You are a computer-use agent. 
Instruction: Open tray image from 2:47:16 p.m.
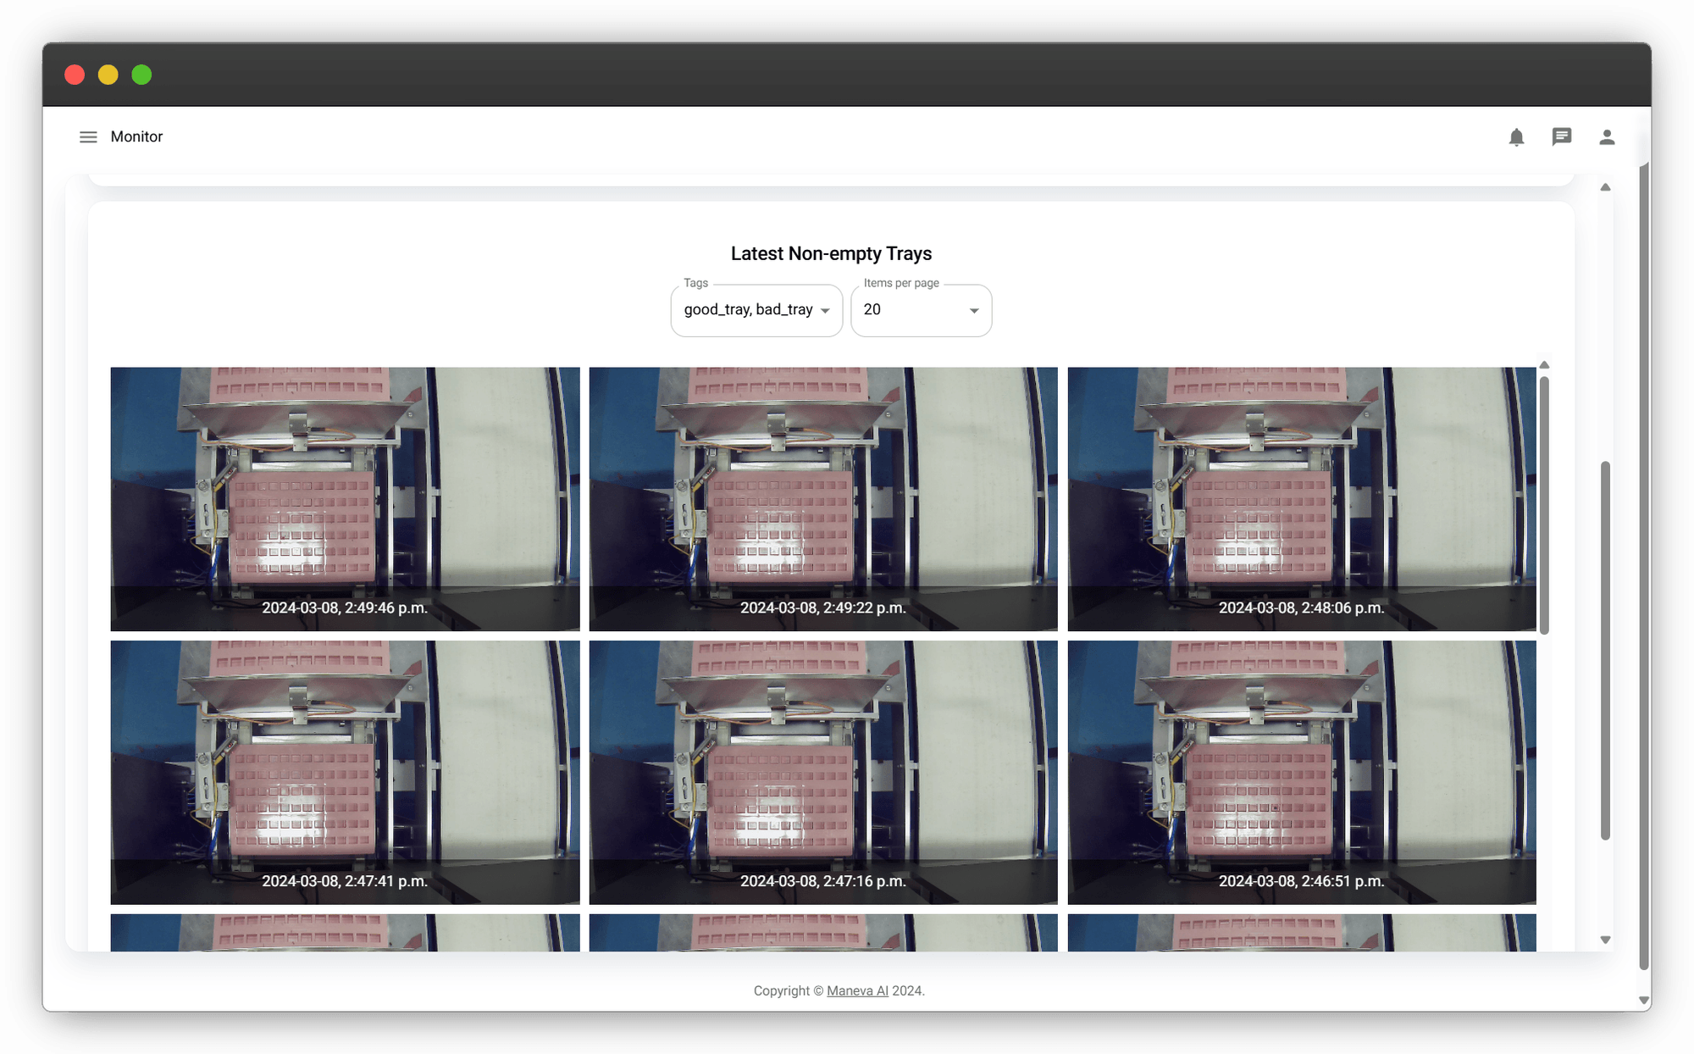[822, 772]
